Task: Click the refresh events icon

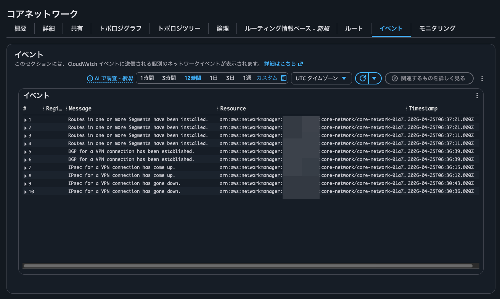Action: (x=363, y=78)
